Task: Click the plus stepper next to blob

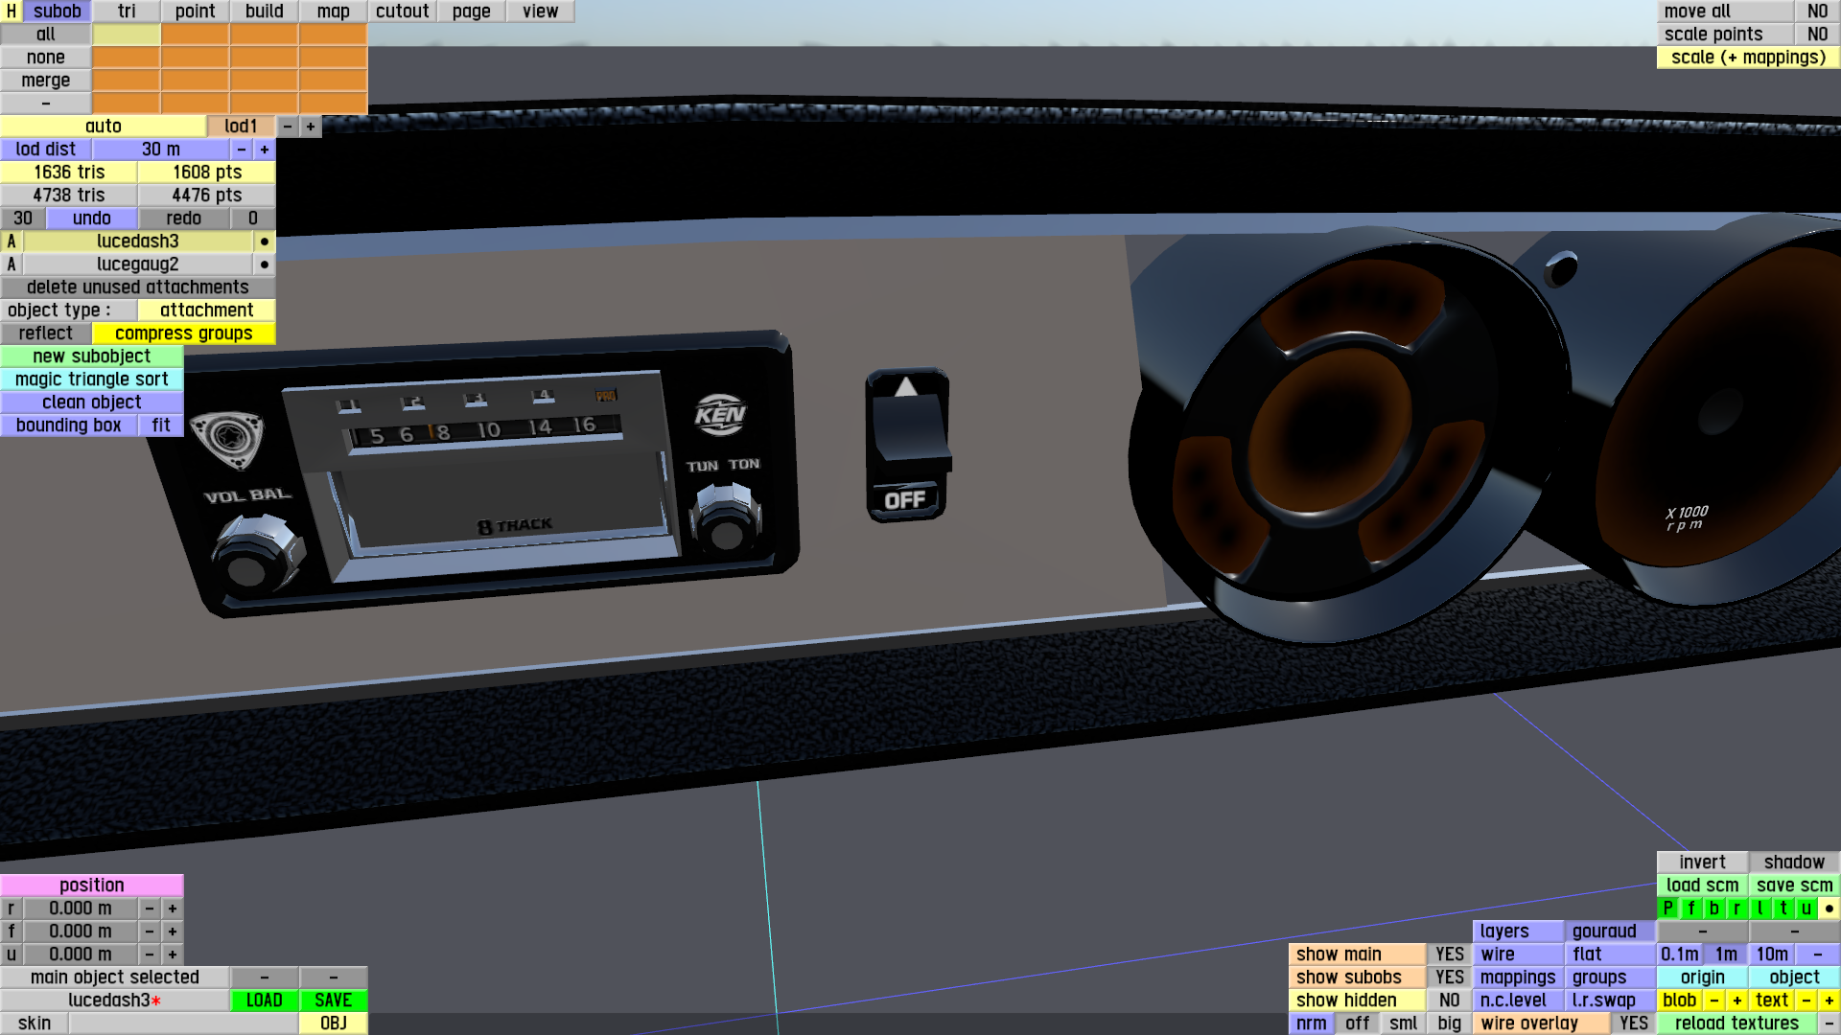Action: point(1736,1000)
